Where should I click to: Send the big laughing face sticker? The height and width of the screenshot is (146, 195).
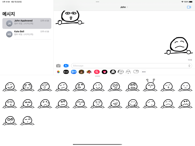(10, 87)
